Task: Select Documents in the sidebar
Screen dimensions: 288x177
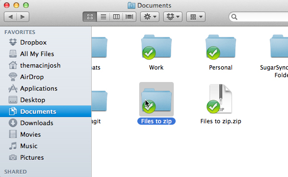Action: 46,111
